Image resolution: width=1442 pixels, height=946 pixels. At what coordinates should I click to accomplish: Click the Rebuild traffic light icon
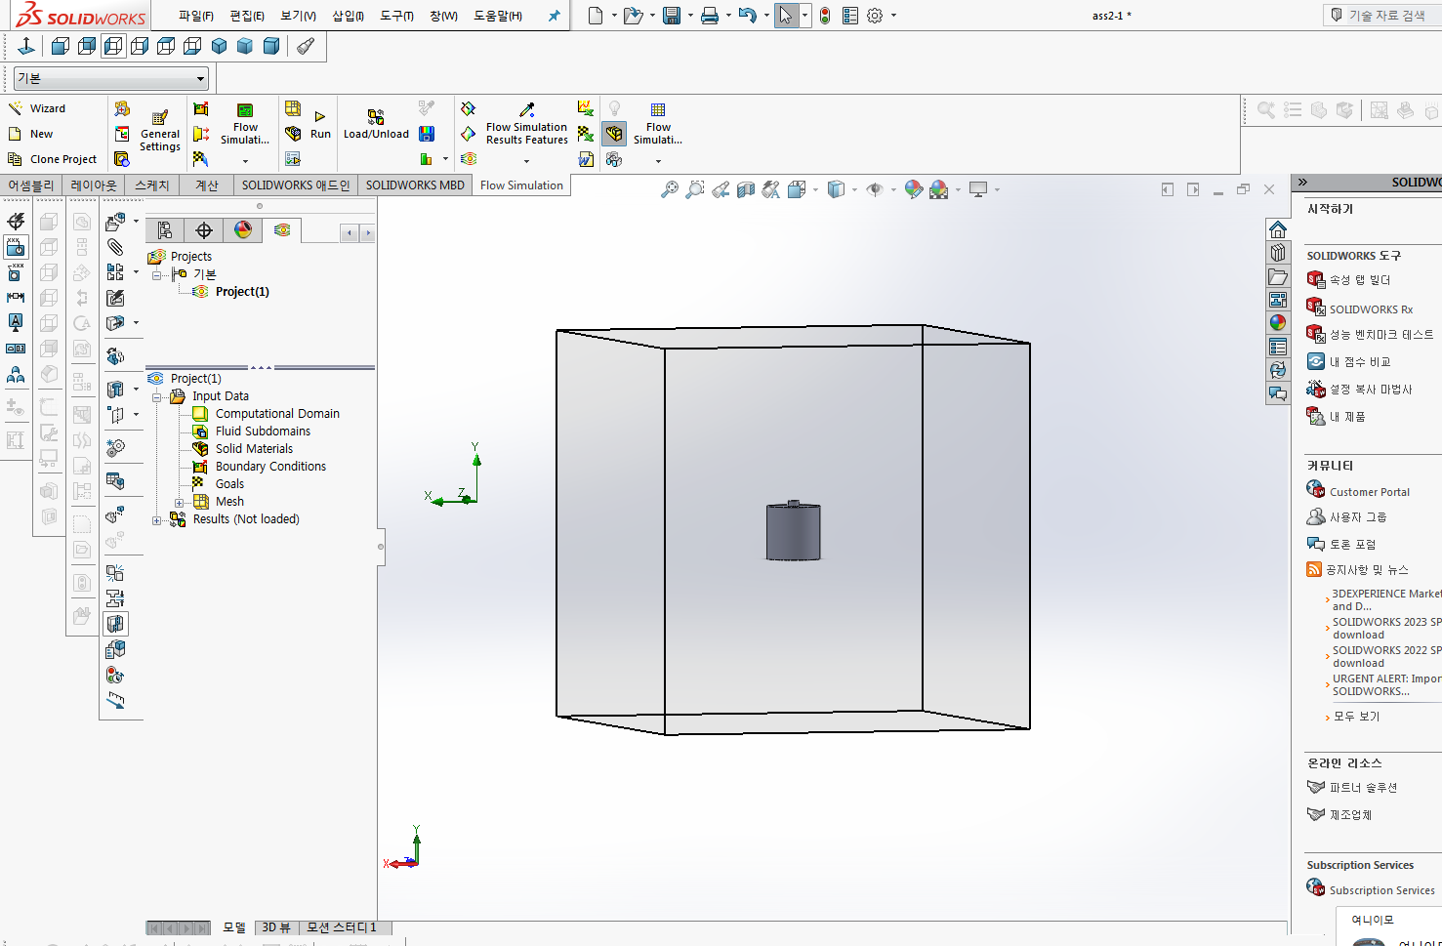click(825, 16)
